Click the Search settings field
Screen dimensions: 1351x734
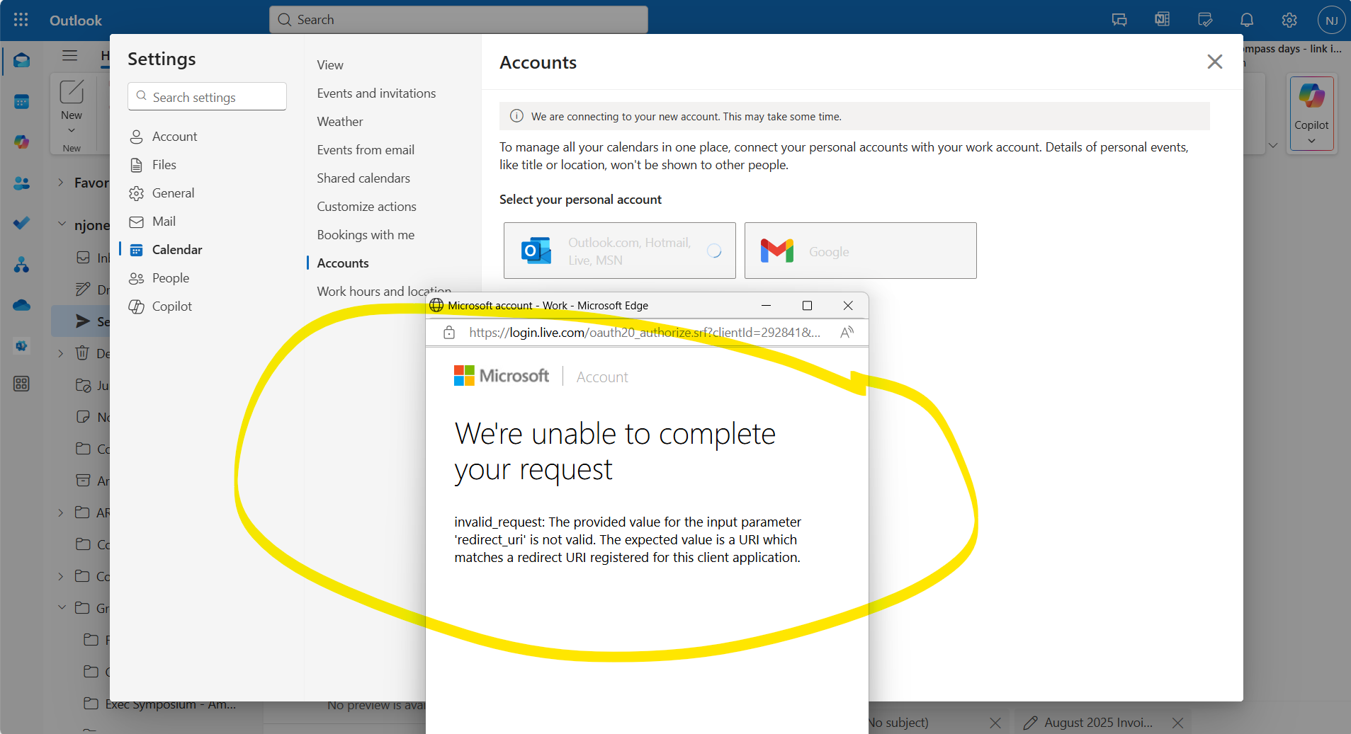pos(207,96)
